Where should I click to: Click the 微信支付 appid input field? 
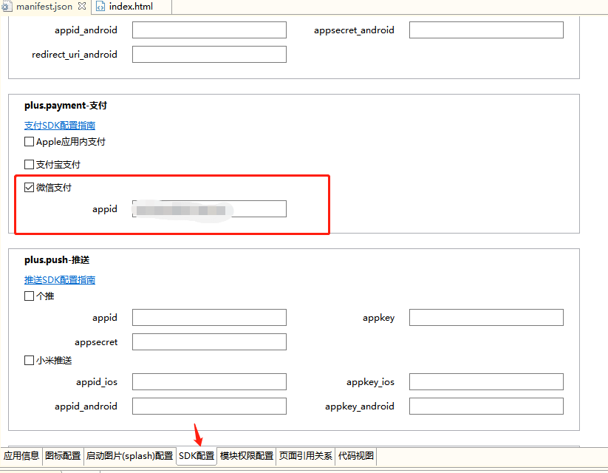pos(209,209)
